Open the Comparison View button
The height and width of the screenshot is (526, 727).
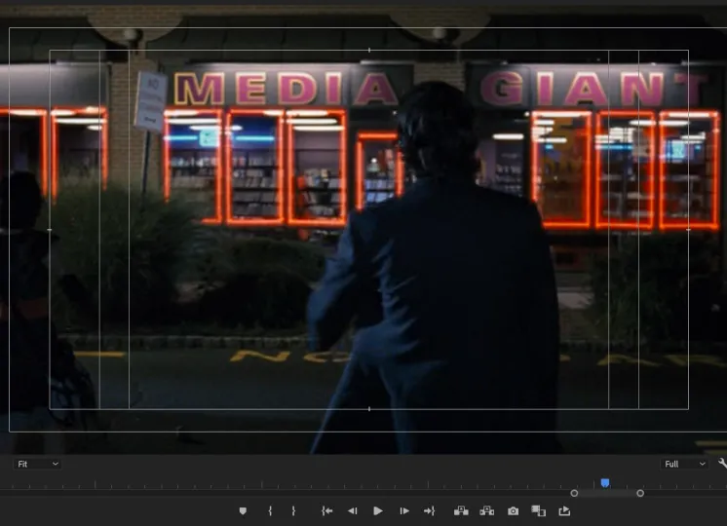click(538, 510)
